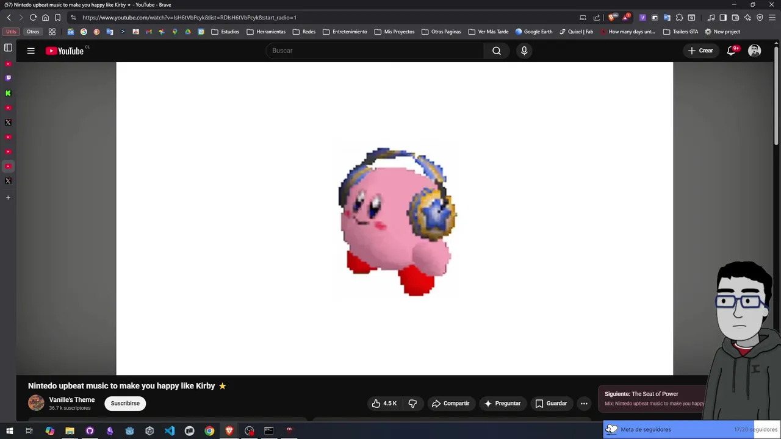Open the New project bookmark
Image resolution: width=781 pixels, height=439 pixels.
[722, 32]
